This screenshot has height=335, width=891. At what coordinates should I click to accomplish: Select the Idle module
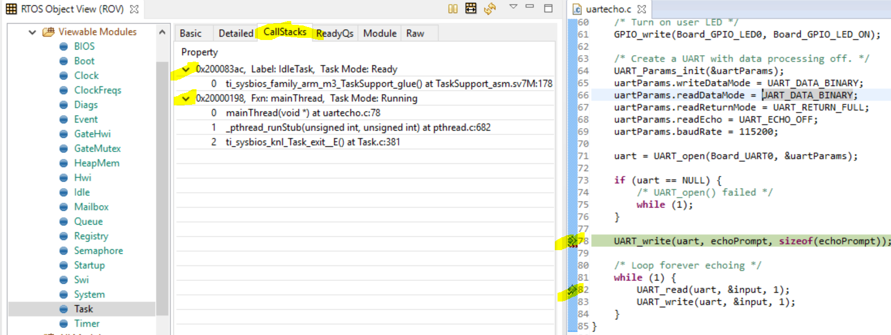(x=82, y=192)
